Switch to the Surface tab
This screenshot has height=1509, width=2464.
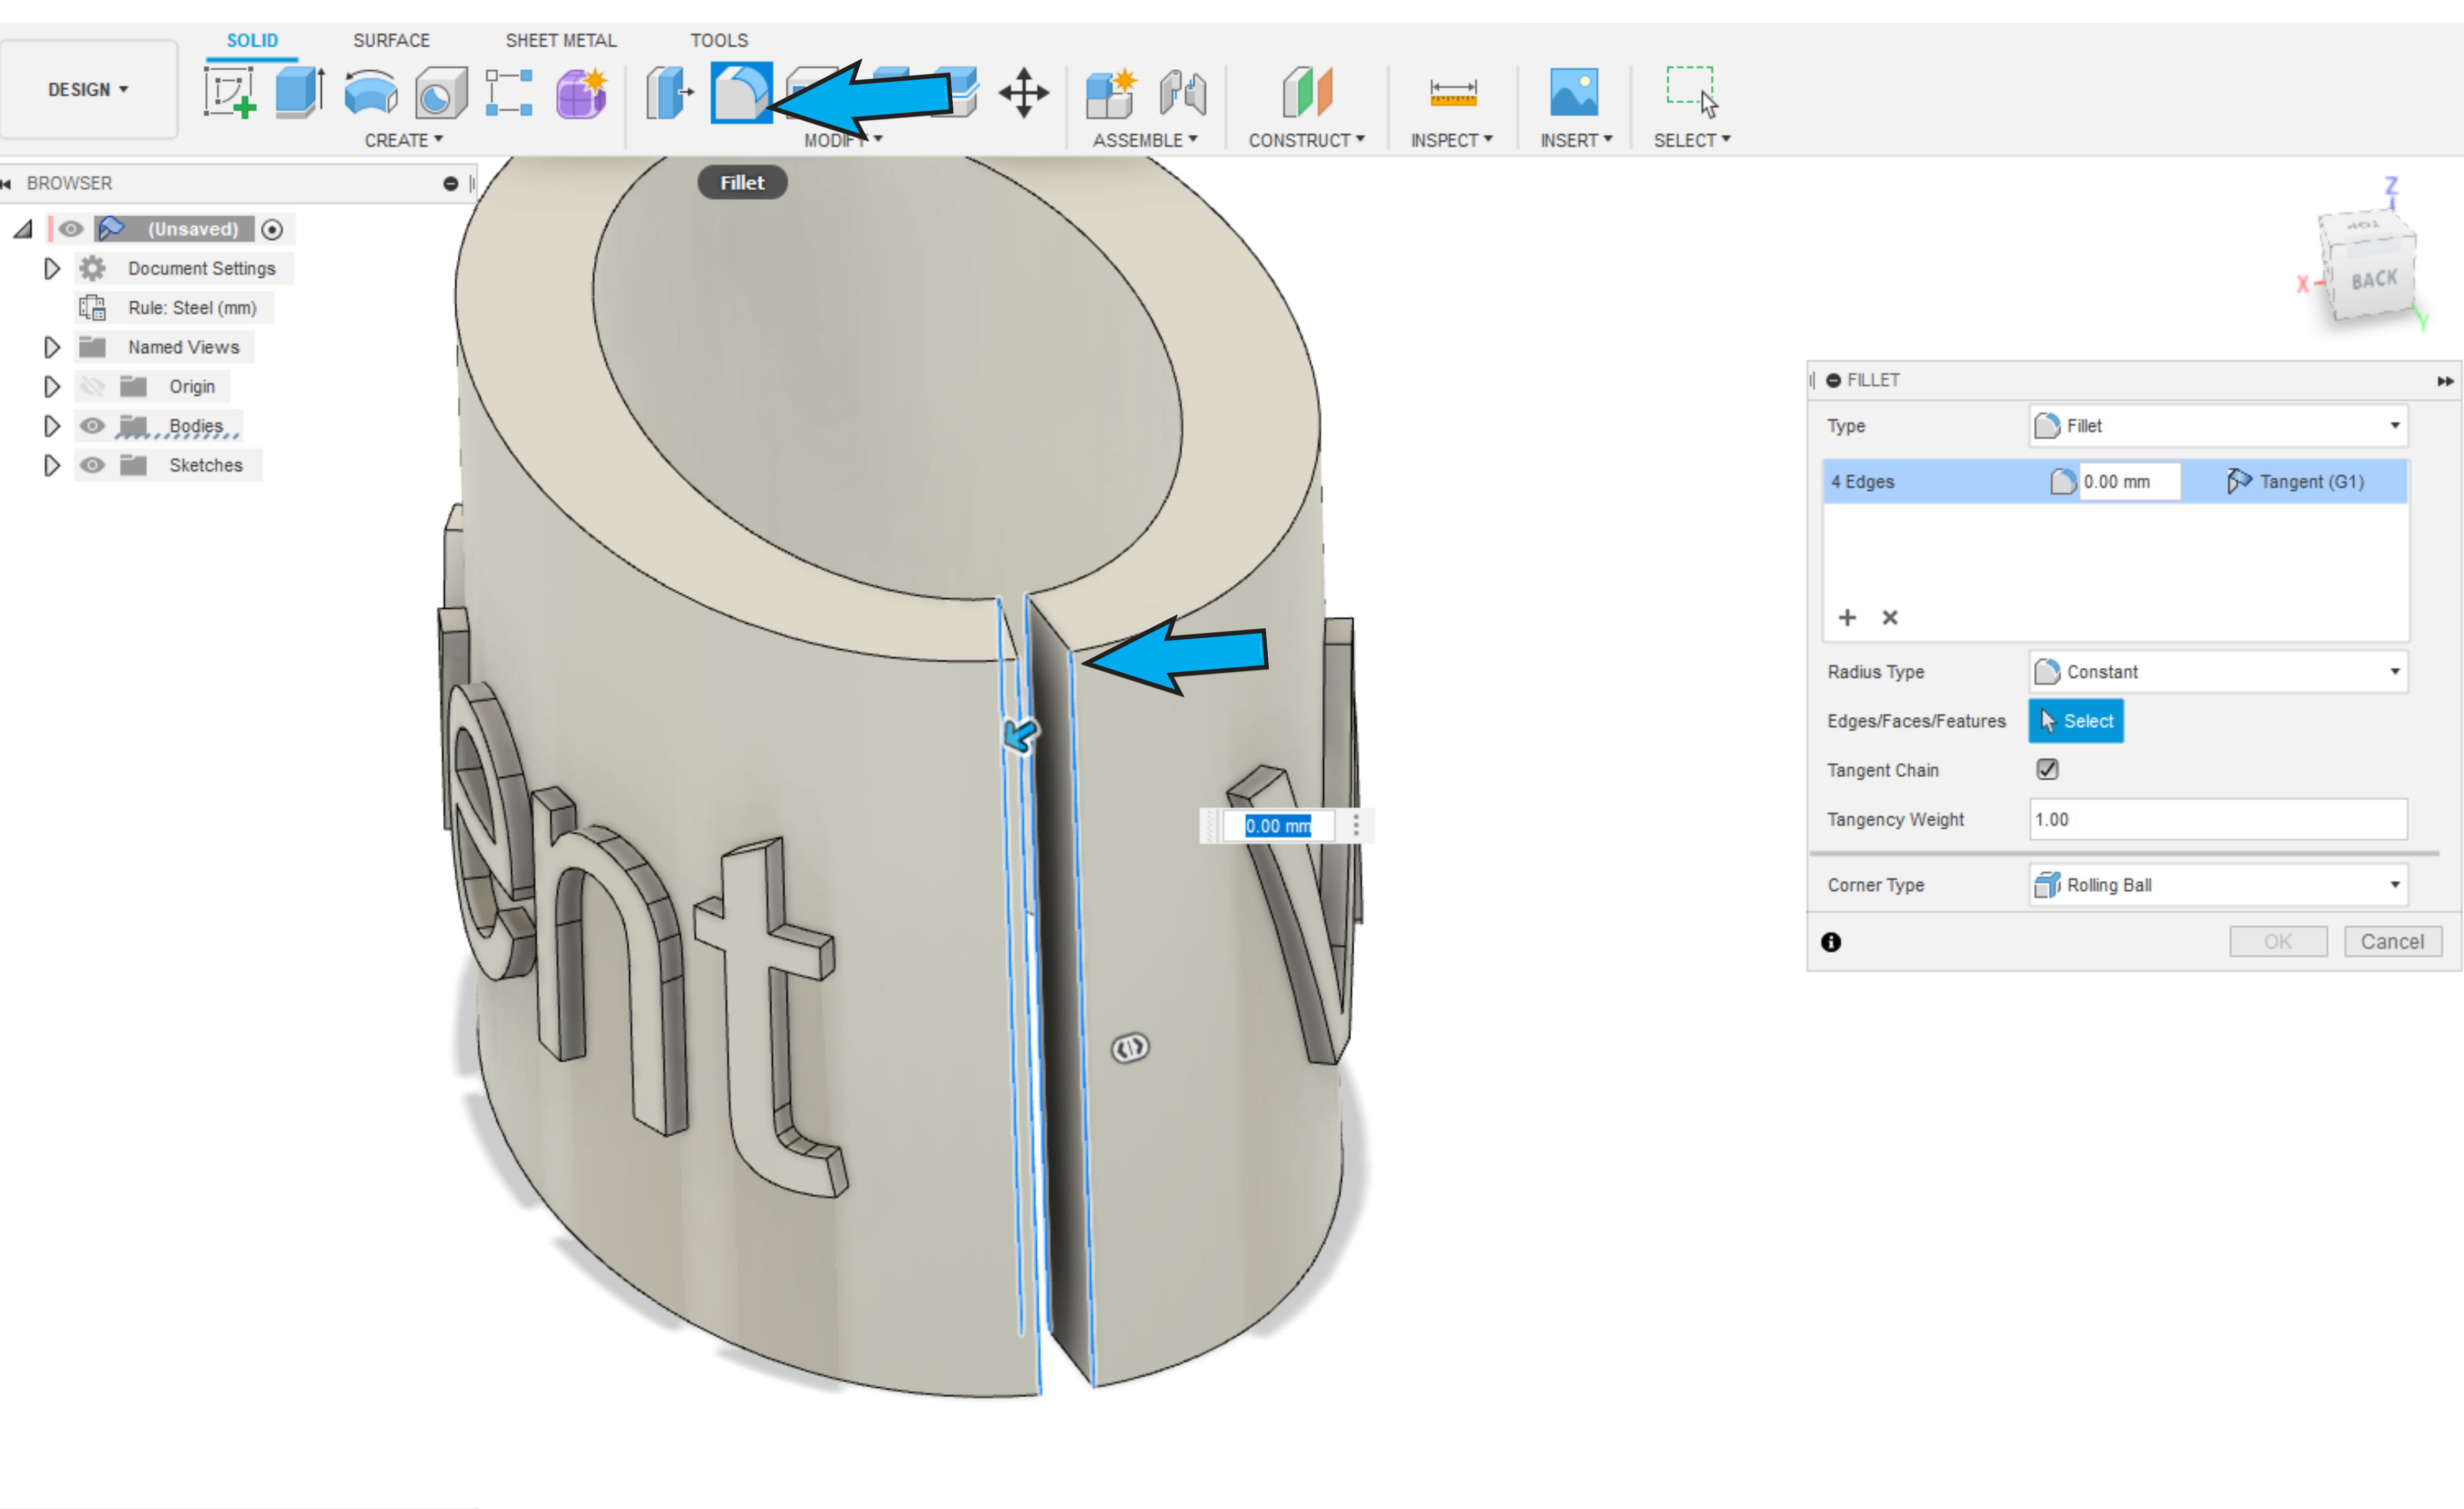click(x=391, y=40)
